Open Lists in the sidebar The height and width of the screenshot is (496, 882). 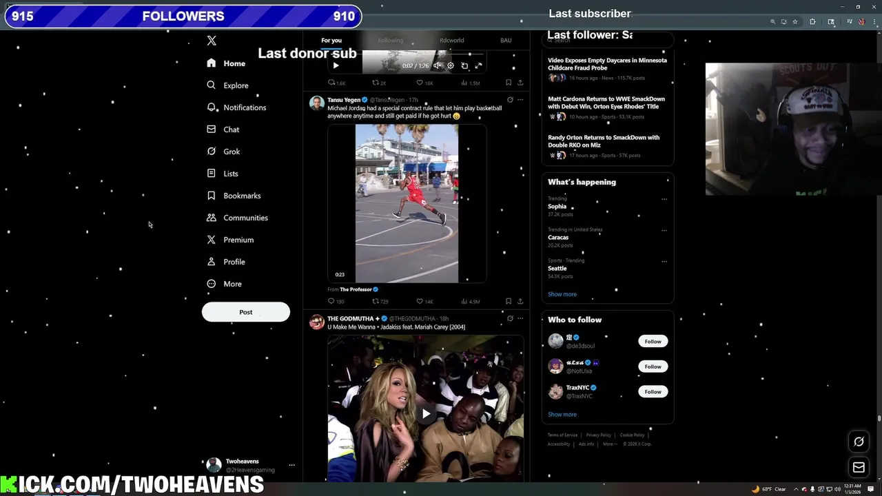click(222, 174)
